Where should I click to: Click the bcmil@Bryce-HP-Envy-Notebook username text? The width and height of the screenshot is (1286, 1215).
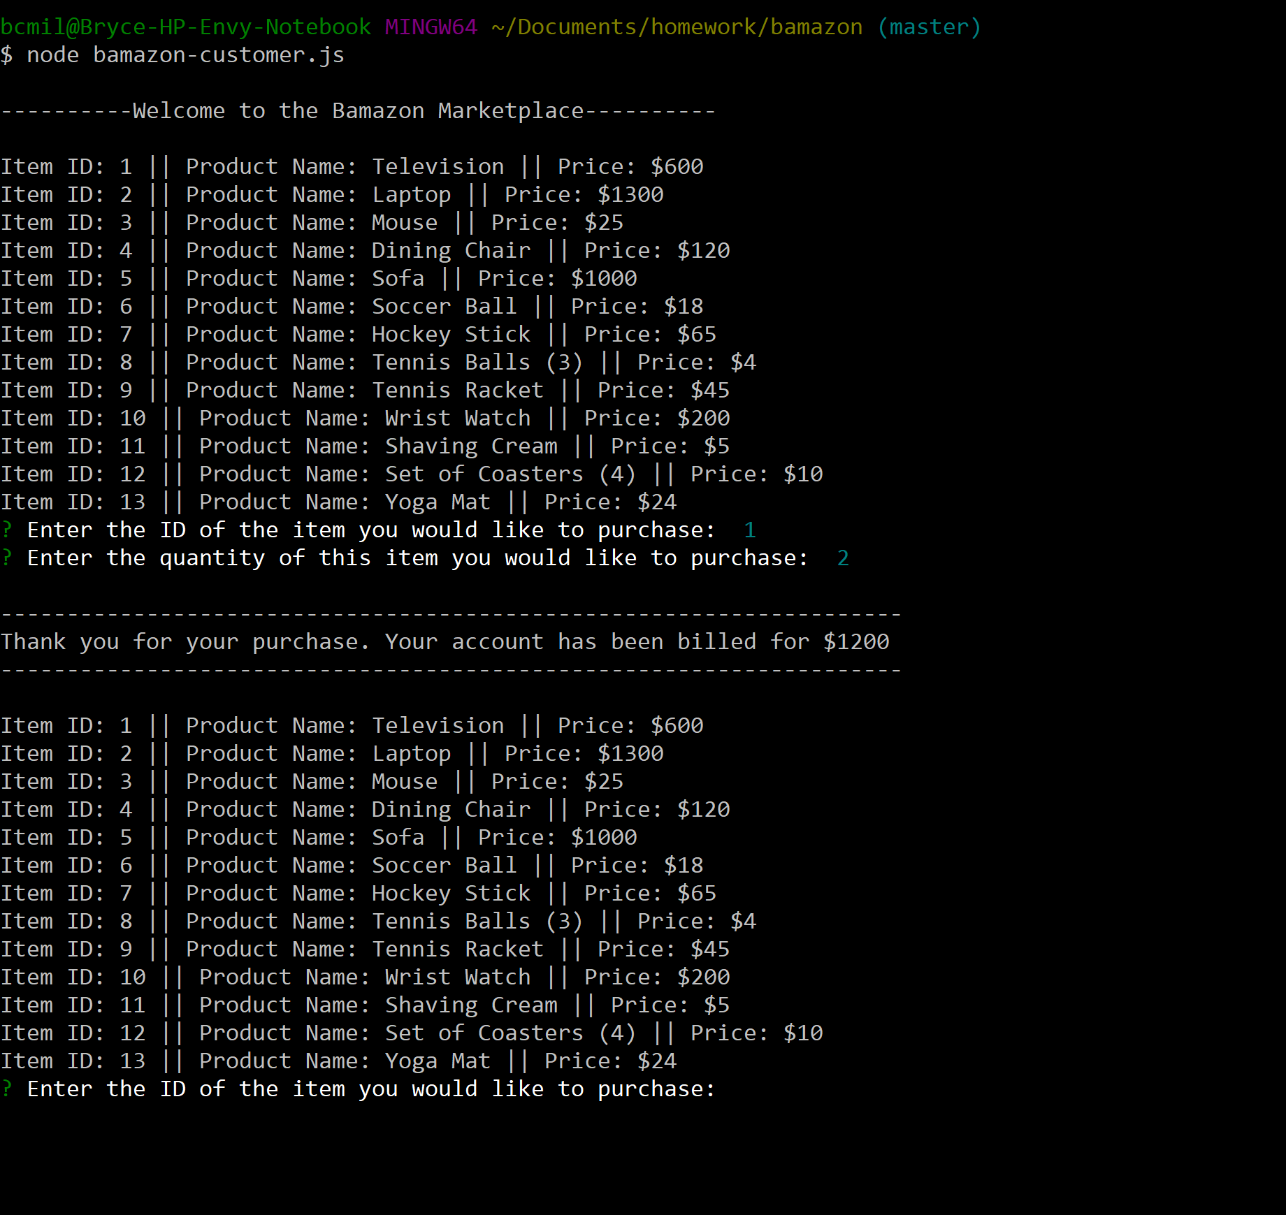(185, 27)
